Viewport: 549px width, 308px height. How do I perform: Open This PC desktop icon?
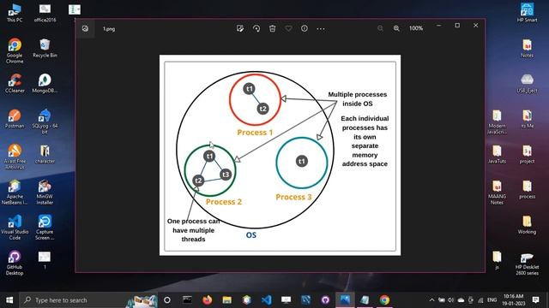click(15, 13)
